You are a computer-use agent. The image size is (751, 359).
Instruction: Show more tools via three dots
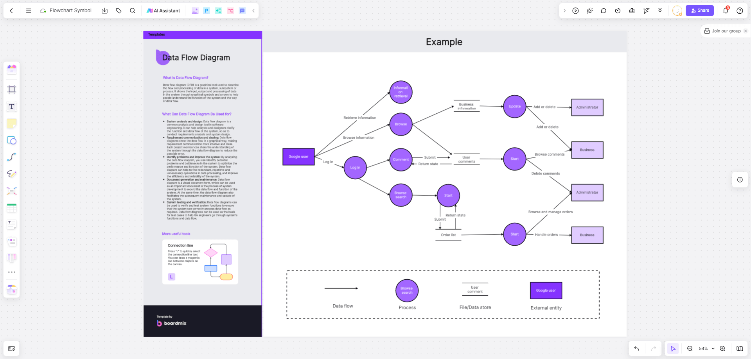12,272
